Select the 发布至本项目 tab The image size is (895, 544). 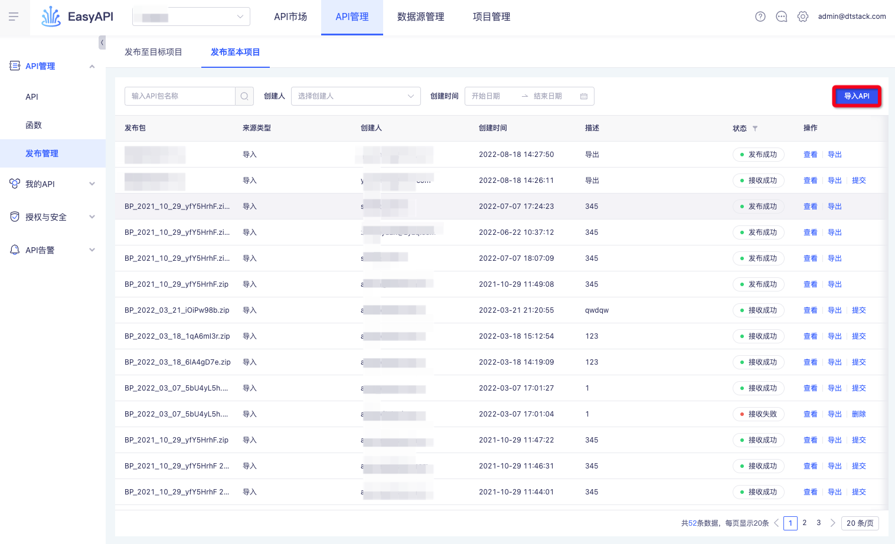pos(236,52)
